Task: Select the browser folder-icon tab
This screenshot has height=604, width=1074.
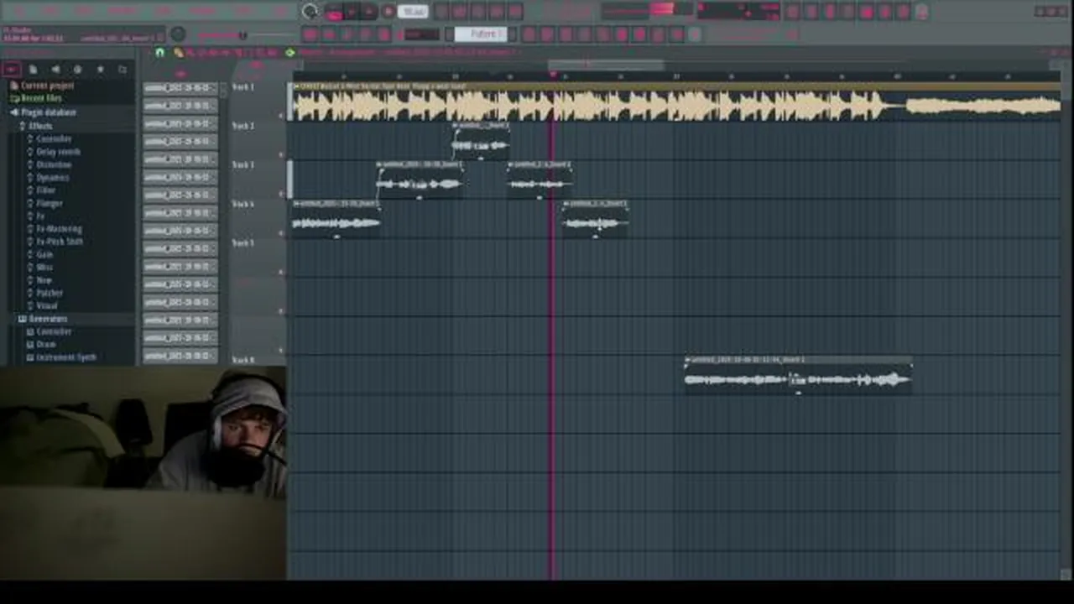Action: pyautogui.click(x=123, y=70)
